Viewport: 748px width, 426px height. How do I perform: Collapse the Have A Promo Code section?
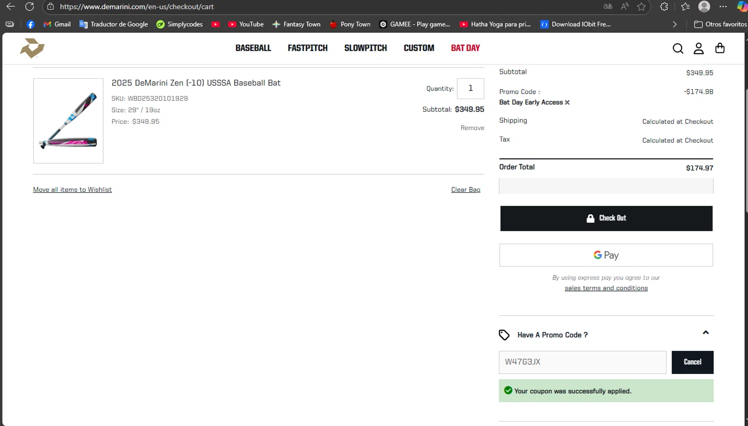pyautogui.click(x=706, y=333)
